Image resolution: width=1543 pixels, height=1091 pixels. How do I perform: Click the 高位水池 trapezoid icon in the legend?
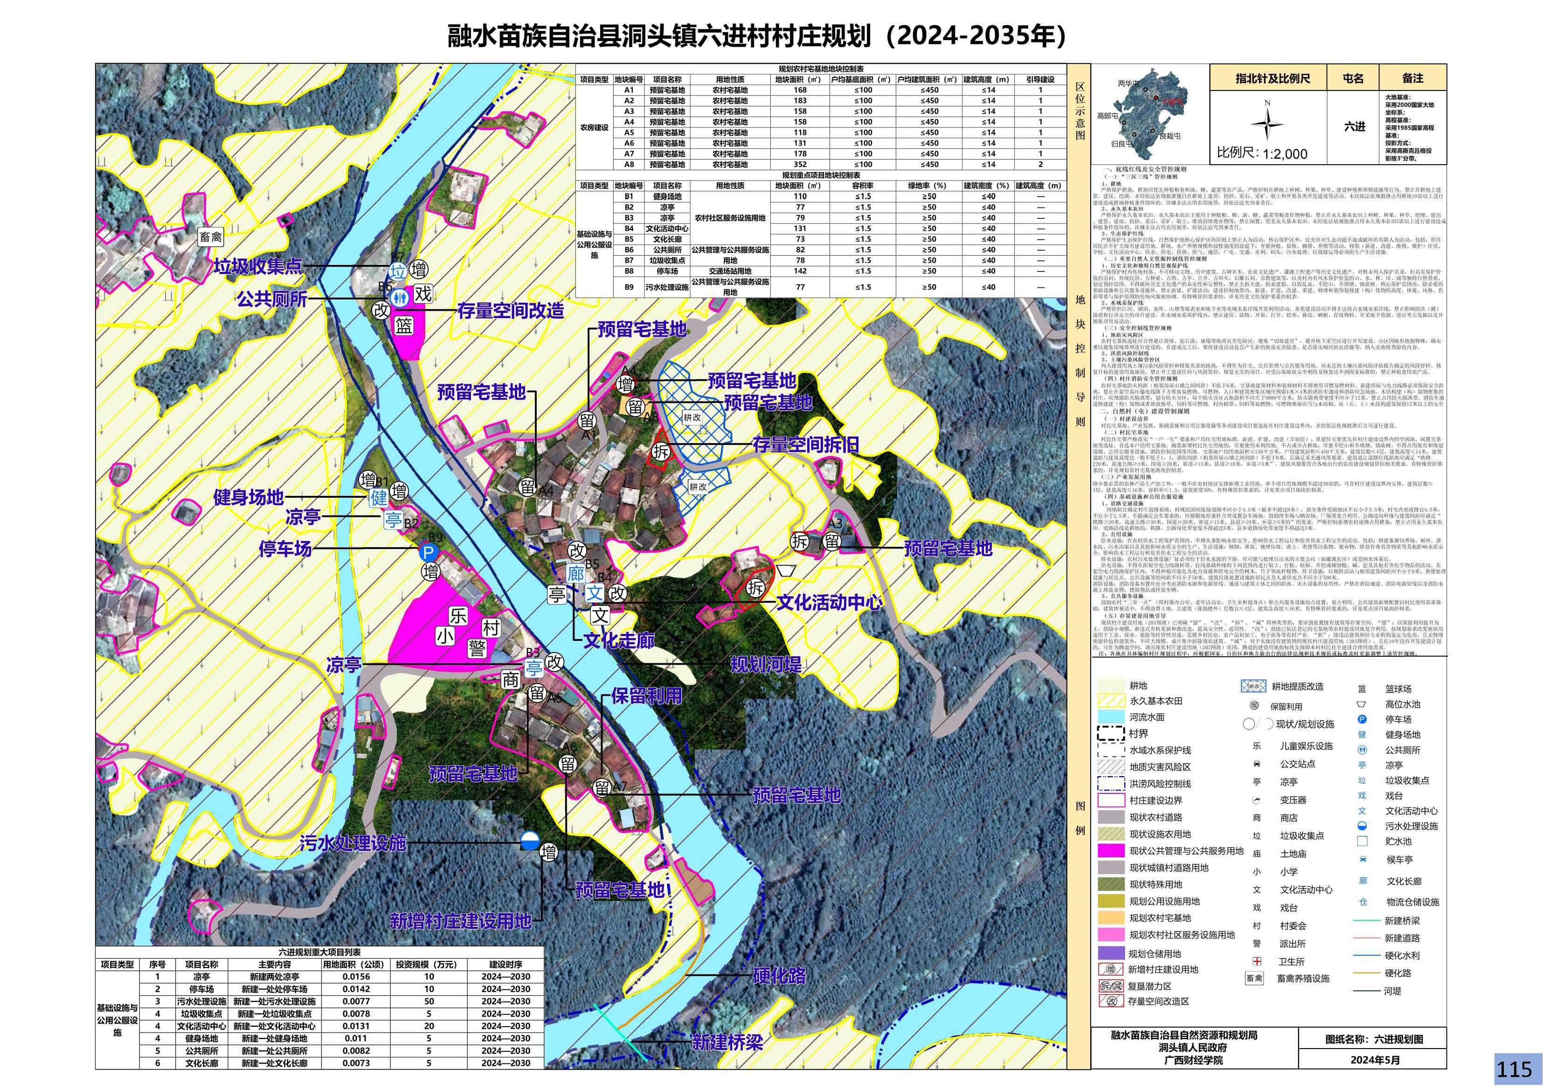click(x=1362, y=704)
